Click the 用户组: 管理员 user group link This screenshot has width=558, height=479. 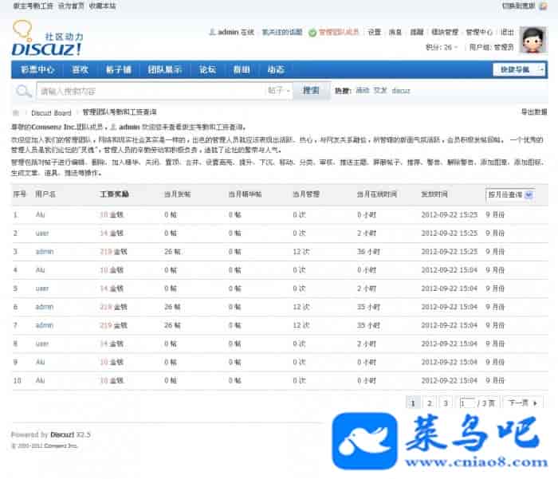click(492, 47)
